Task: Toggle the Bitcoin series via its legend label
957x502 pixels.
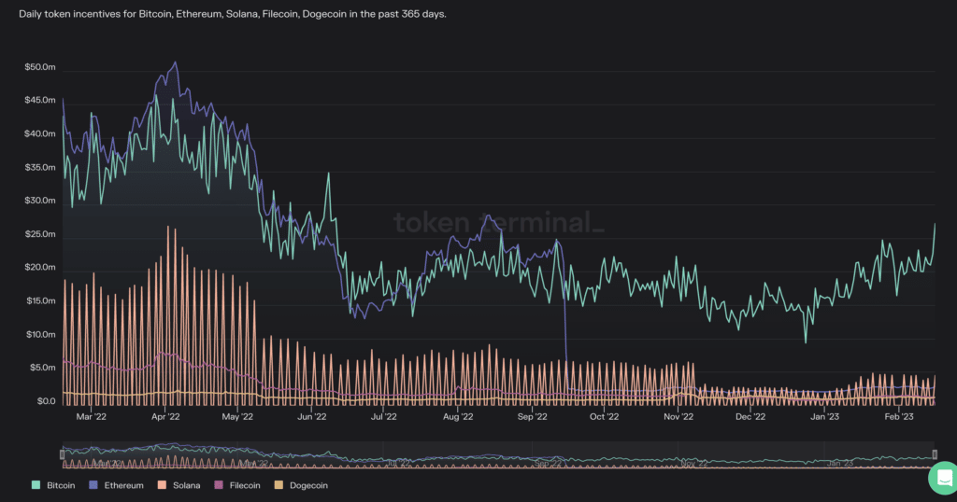Action: coord(63,485)
